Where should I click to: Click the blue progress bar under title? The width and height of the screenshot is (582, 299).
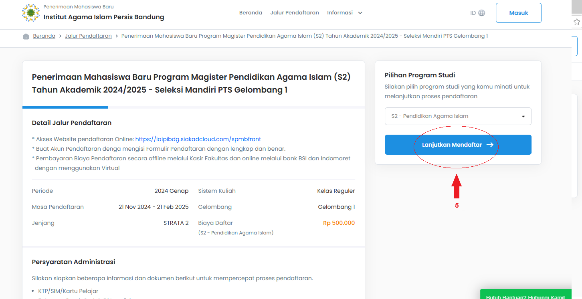pyautogui.click(x=65, y=107)
